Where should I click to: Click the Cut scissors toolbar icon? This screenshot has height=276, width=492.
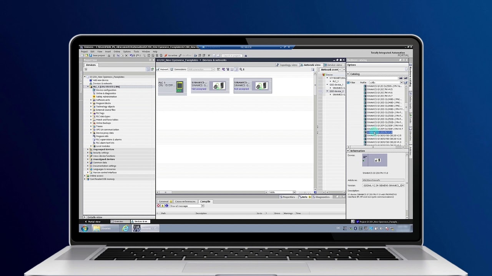click(114, 56)
